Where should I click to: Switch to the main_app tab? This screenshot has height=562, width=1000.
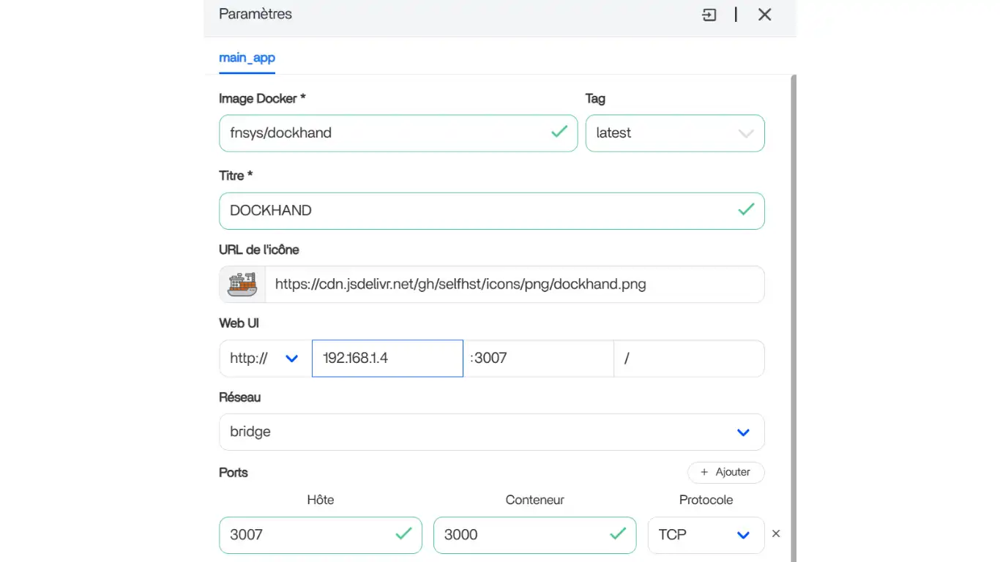point(247,57)
